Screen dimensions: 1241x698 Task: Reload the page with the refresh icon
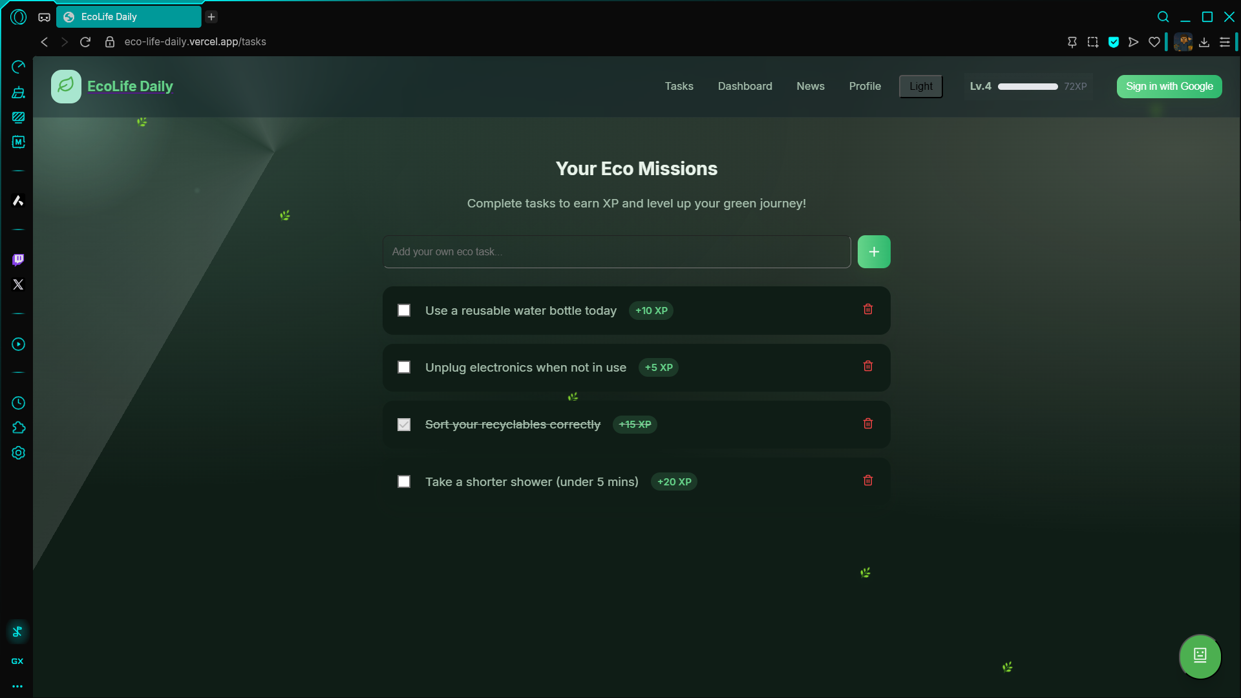pos(85,42)
